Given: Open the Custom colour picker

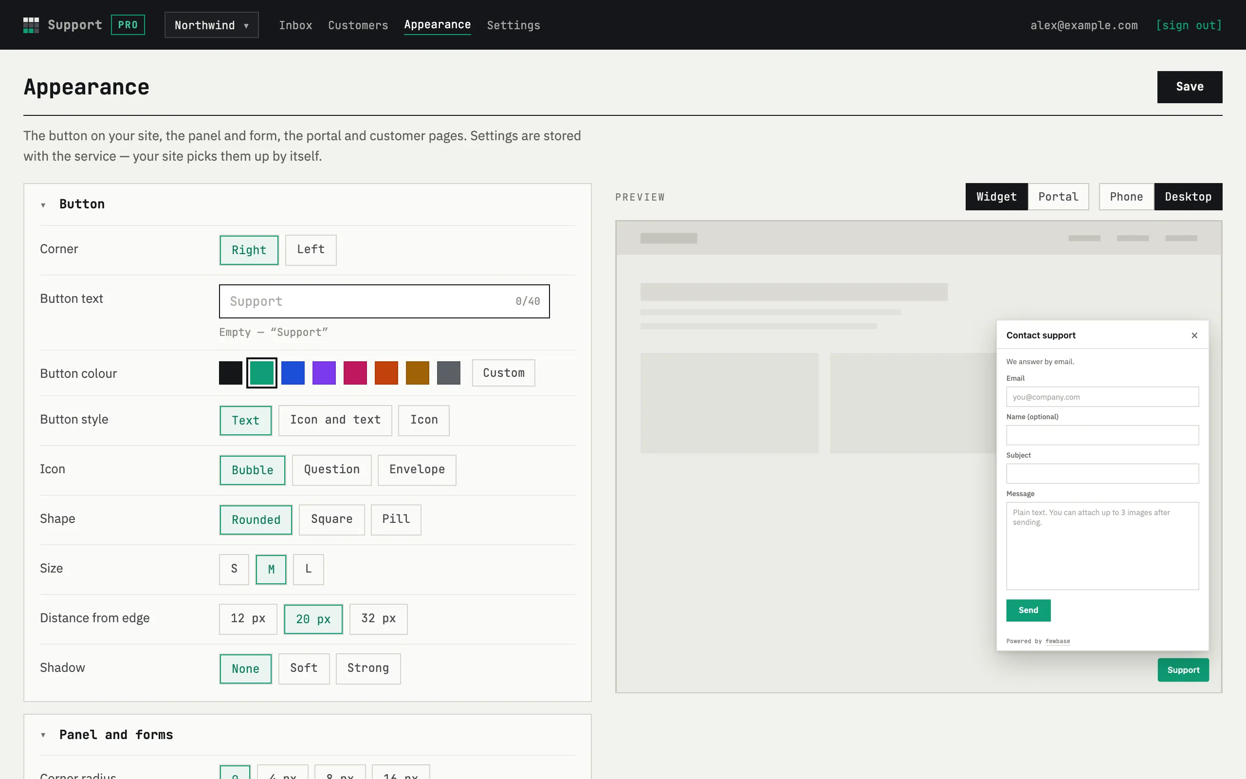Looking at the screenshot, I should pos(504,373).
